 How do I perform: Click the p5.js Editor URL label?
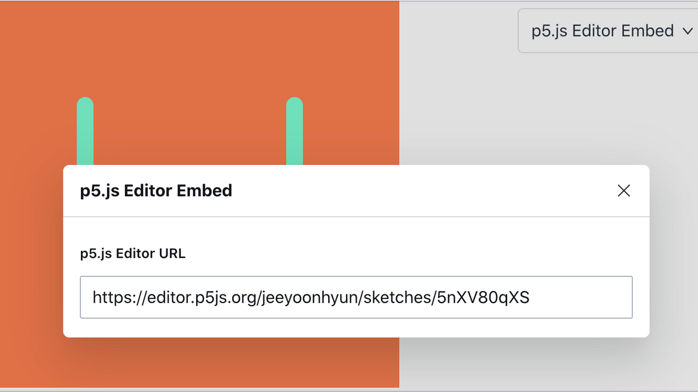pyautogui.click(x=132, y=253)
